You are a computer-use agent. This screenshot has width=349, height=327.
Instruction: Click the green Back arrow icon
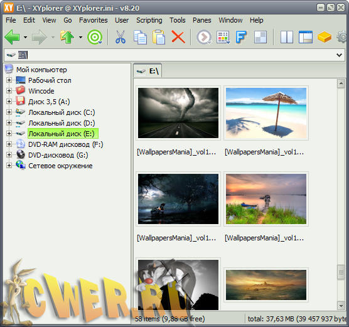pos(12,37)
